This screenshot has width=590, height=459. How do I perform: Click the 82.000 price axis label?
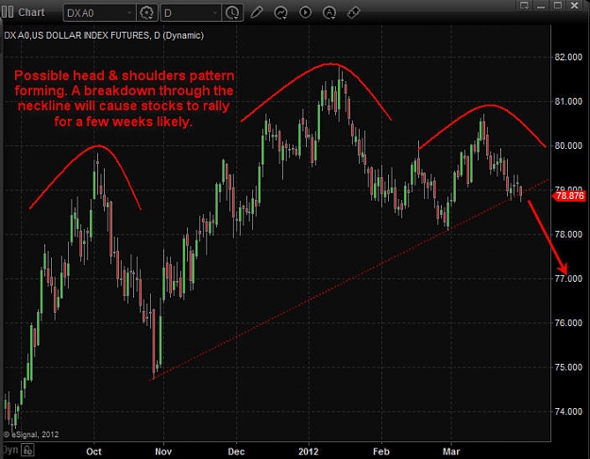click(x=568, y=57)
